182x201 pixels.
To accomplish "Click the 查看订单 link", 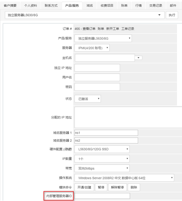I will [89, 29].
